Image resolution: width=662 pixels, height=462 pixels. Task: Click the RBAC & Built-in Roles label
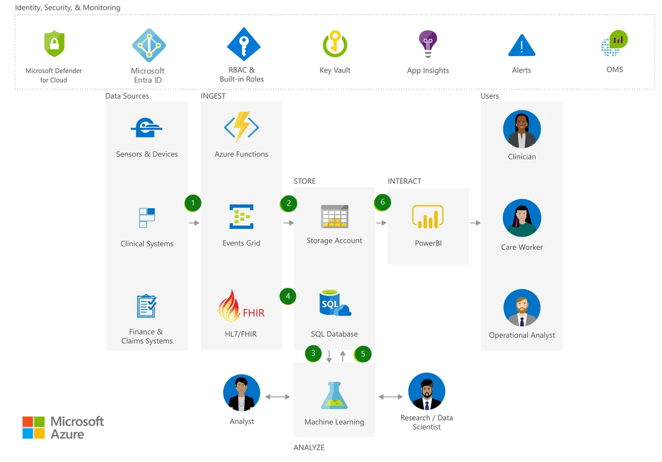click(242, 74)
